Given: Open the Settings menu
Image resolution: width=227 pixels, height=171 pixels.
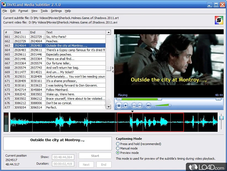Looking at the screenshot, I should point(56,11).
